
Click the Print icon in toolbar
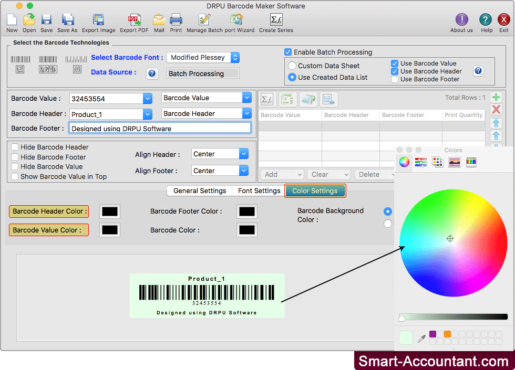176,20
